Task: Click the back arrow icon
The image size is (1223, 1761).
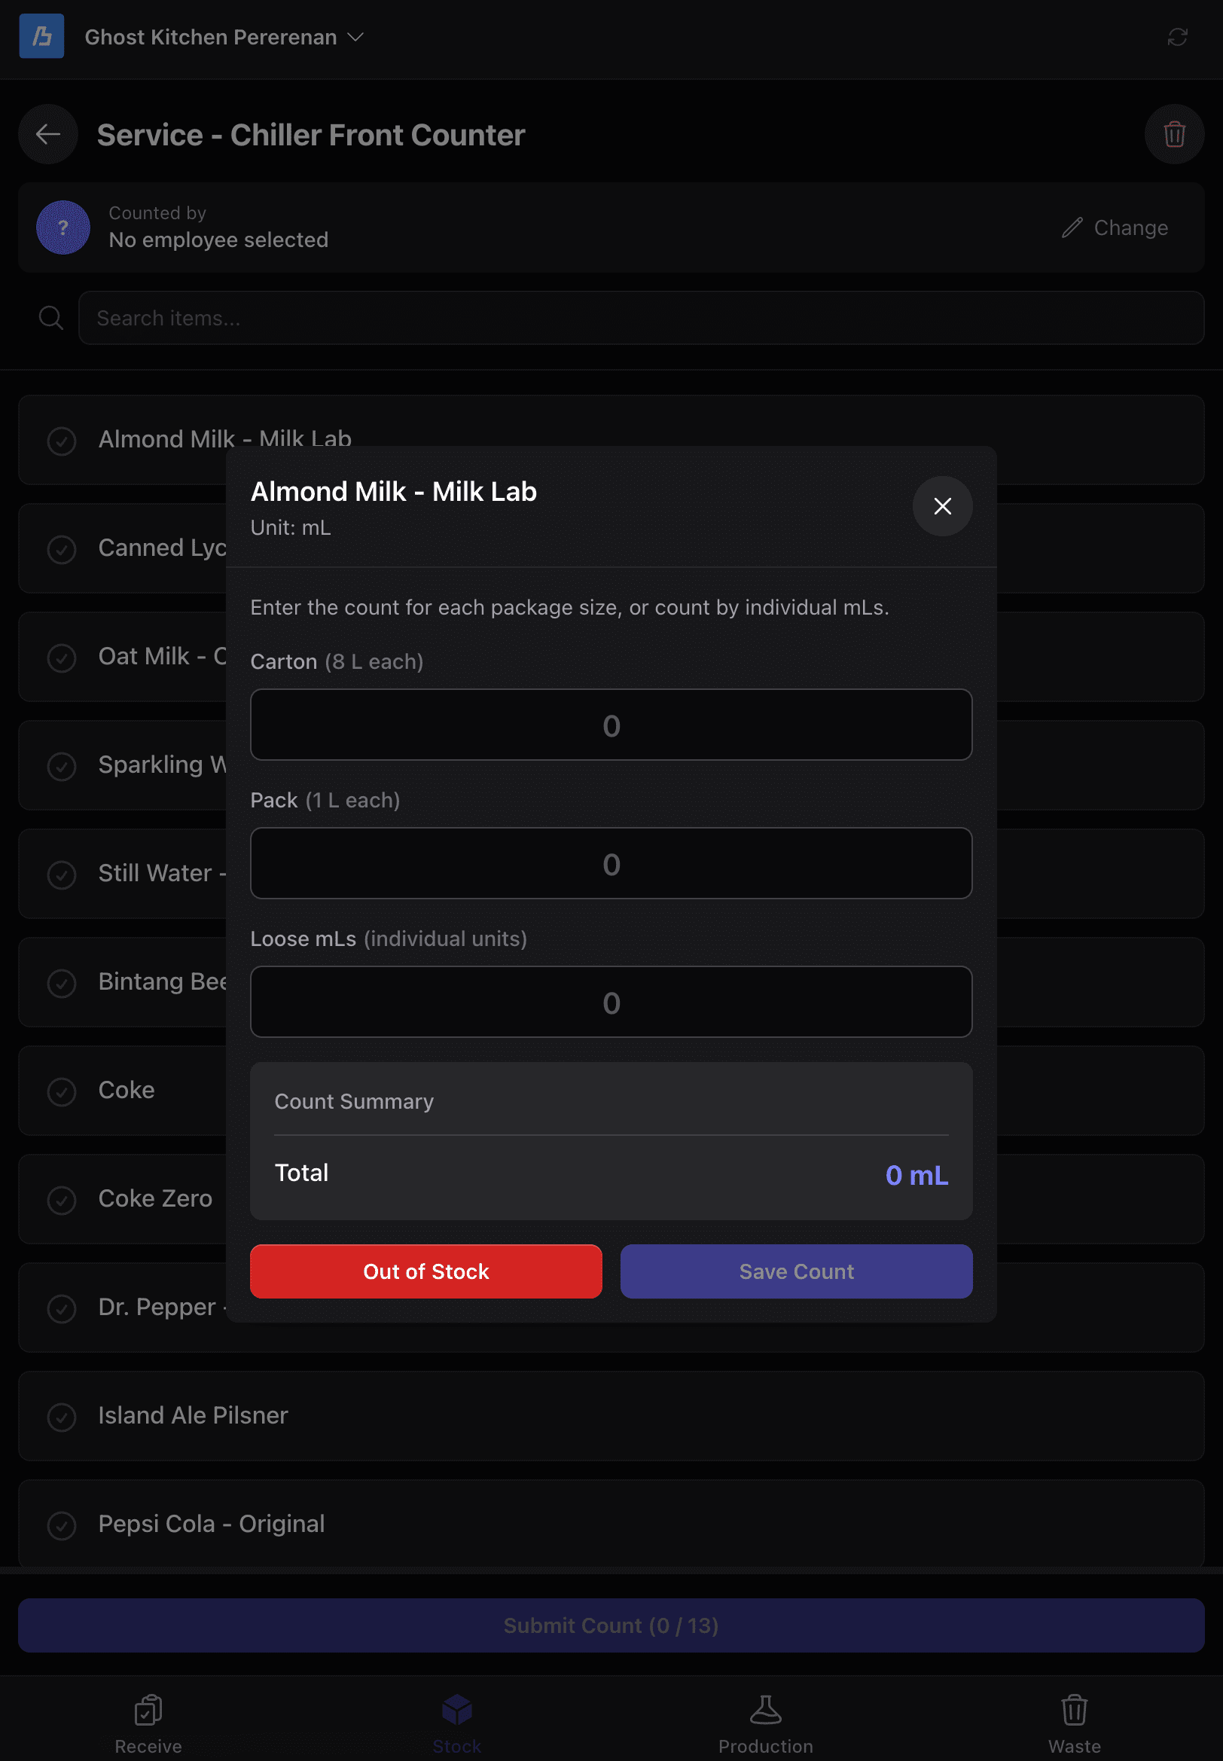Action: click(48, 134)
